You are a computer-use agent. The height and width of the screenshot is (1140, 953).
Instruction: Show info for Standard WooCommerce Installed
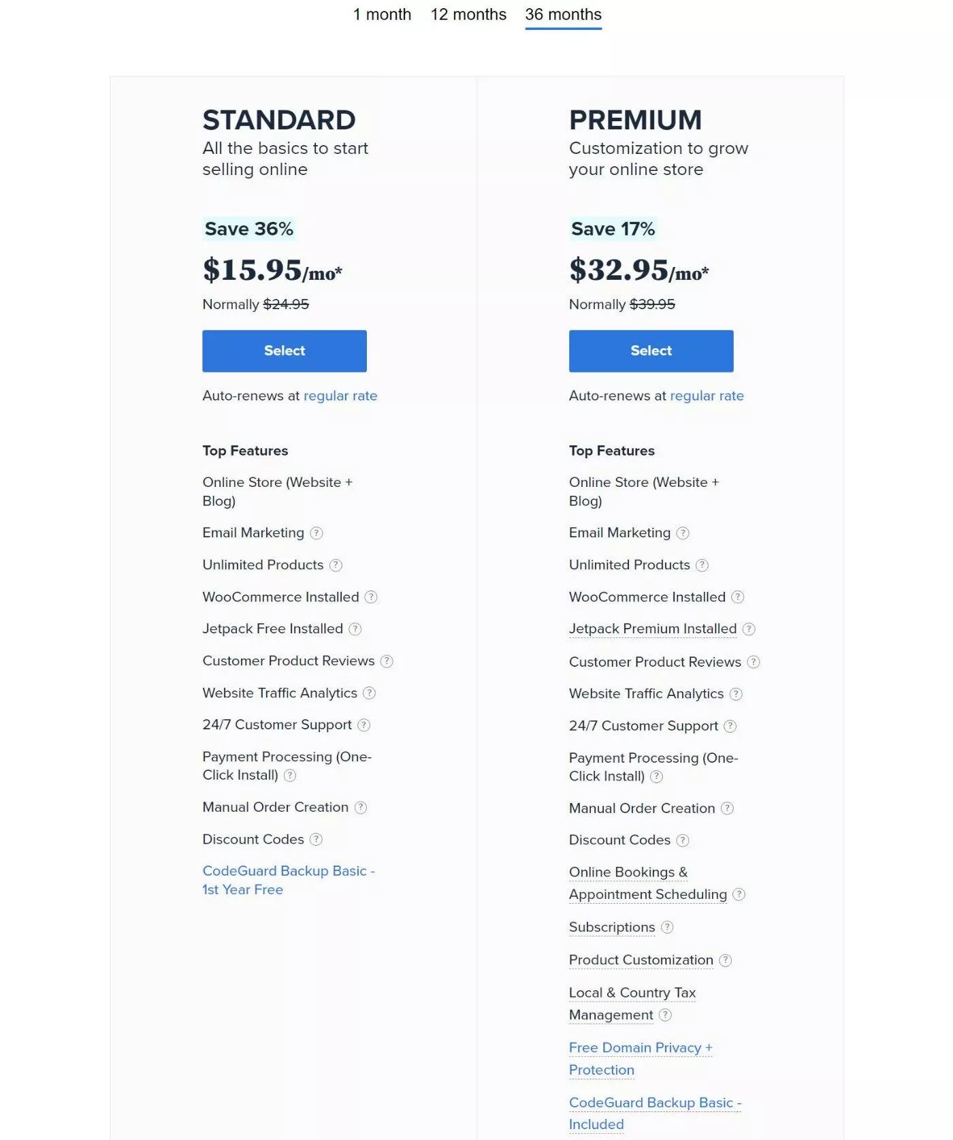371,597
